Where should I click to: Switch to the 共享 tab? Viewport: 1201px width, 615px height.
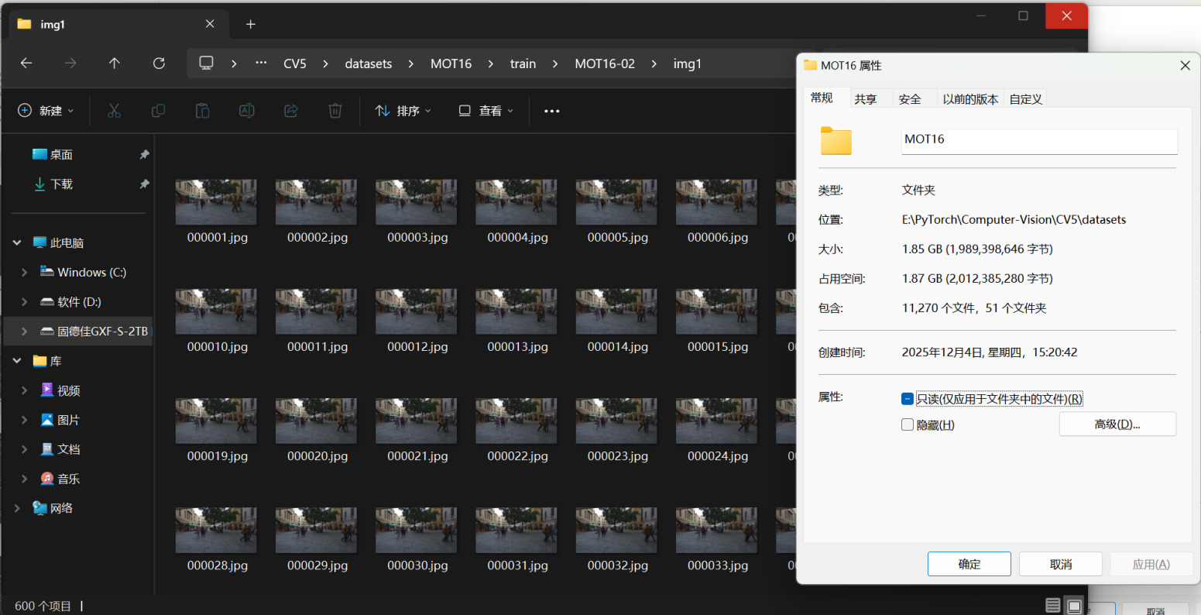pos(866,99)
